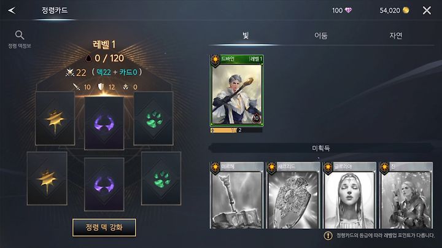The image size is (442, 248).
Task: Select lower gold light card slot
Action: point(47,179)
